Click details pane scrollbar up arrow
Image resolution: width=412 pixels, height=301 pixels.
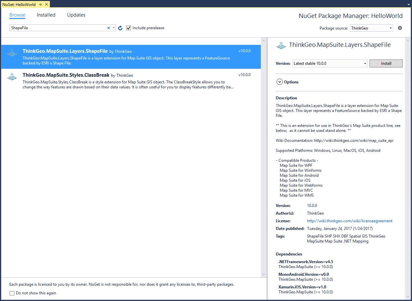(x=407, y=40)
